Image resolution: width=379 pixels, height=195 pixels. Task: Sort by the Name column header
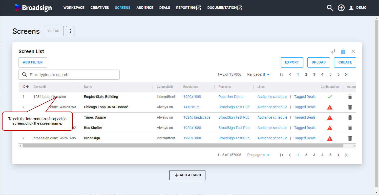(x=88, y=87)
